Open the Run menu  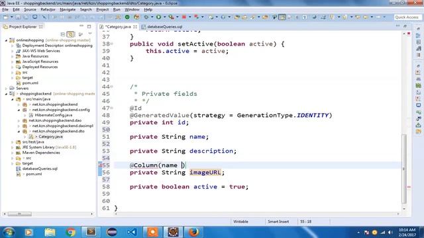click(117, 9)
